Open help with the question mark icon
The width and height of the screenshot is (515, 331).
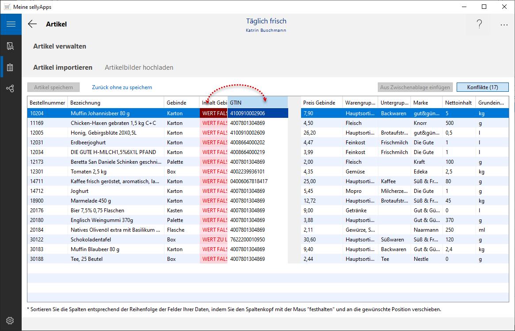[479, 24]
